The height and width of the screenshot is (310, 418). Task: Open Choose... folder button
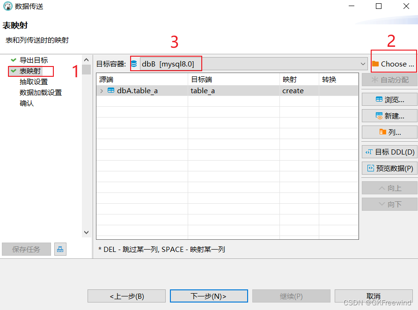point(393,64)
